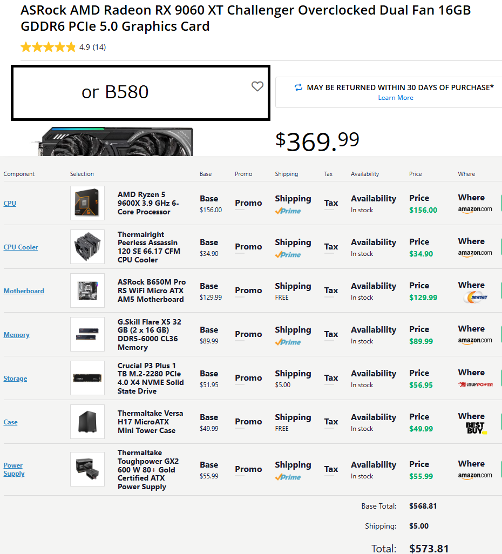The width and height of the screenshot is (502, 554).
Task: Open the Memory component link
Action: coord(17,335)
